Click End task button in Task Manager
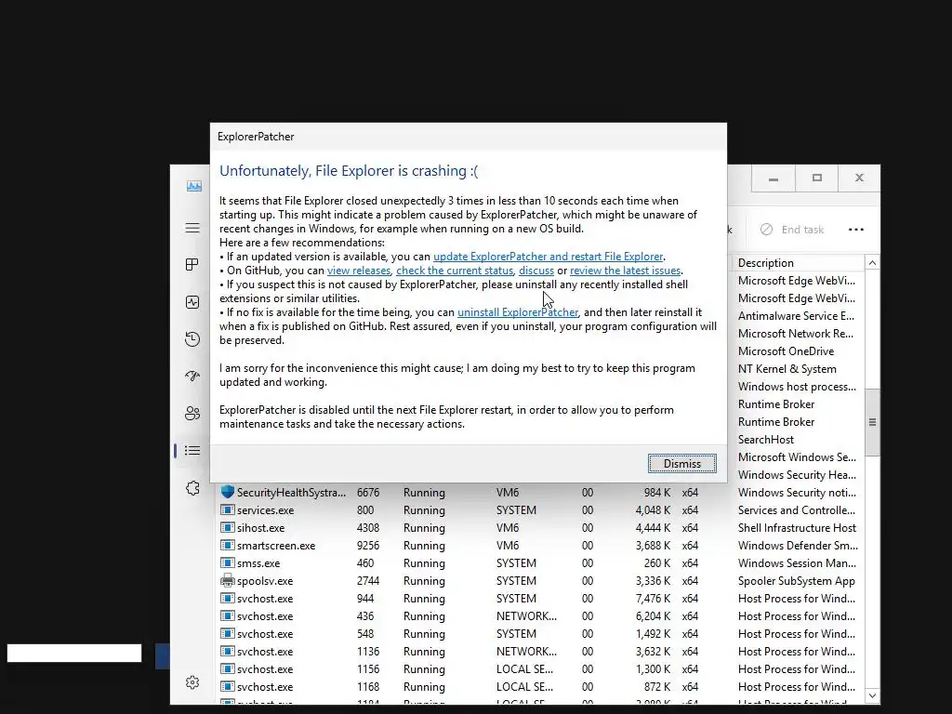The image size is (952, 714). point(792,230)
